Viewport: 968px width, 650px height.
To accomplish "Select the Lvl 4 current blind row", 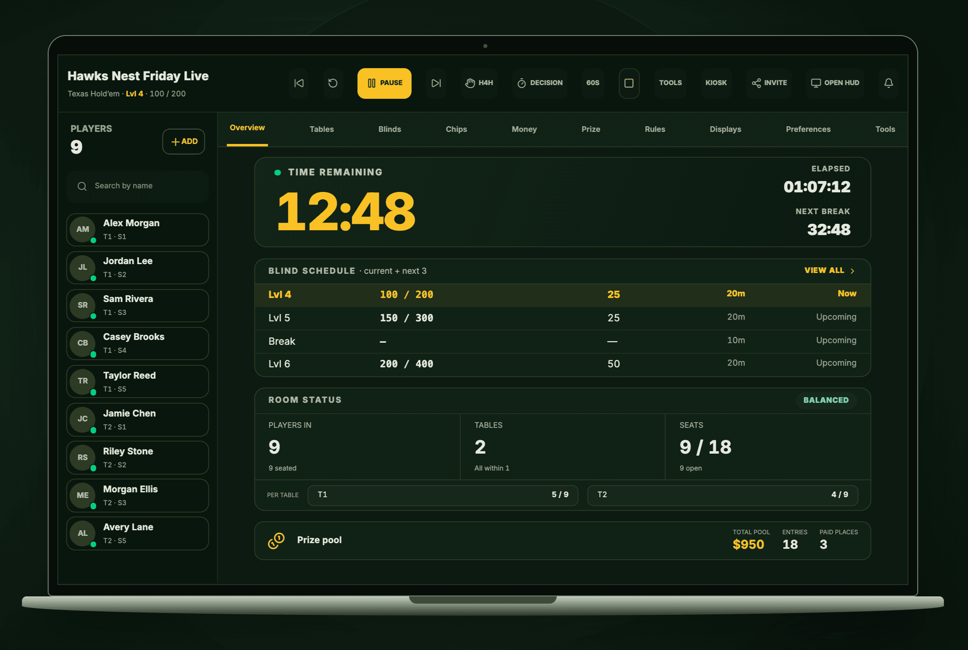I will point(563,295).
